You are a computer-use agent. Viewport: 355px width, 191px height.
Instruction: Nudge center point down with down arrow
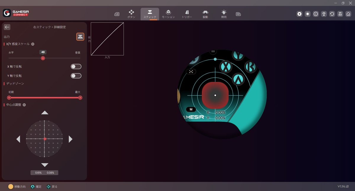pos(45,165)
